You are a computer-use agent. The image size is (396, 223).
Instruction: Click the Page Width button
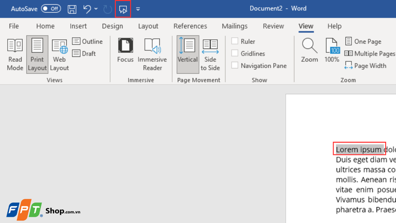[x=365, y=66]
